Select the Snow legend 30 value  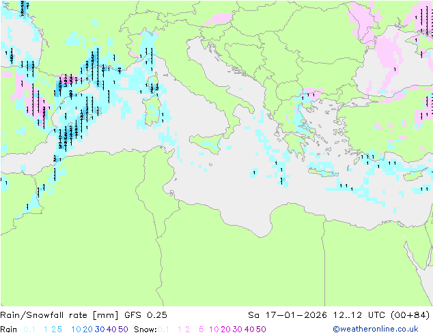(238, 330)
